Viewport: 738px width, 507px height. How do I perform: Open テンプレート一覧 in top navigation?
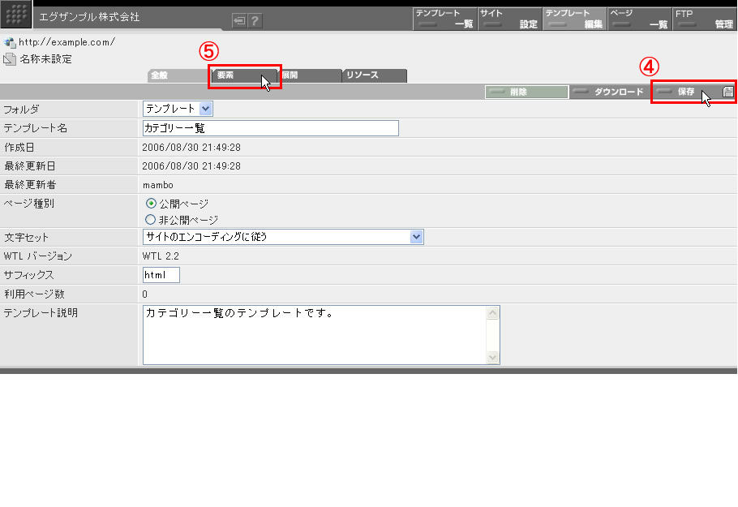tap(444, 19)
